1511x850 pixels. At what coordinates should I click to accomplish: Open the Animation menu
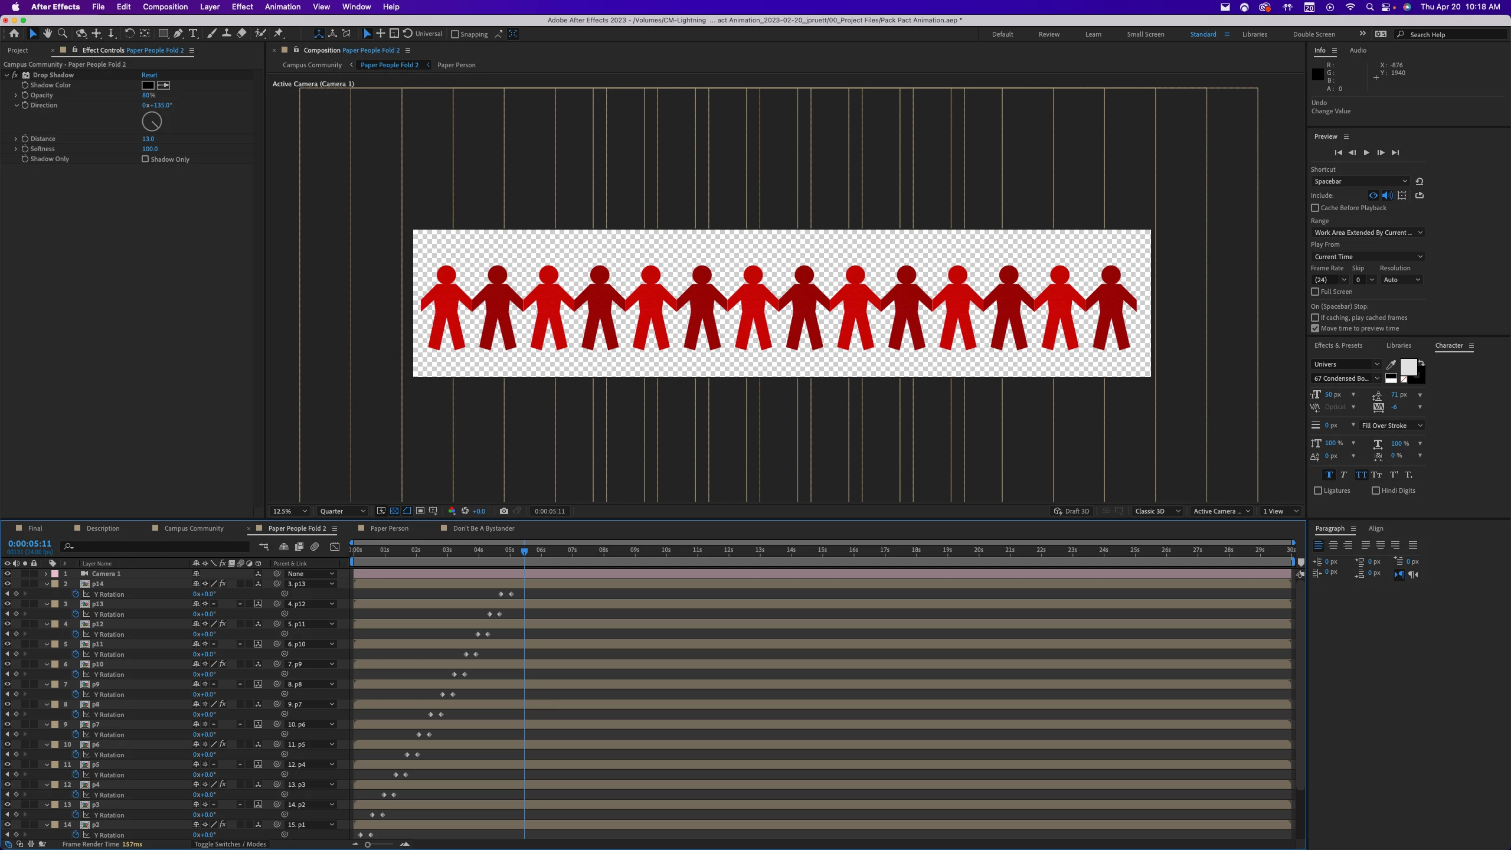[x=282, y=7]
